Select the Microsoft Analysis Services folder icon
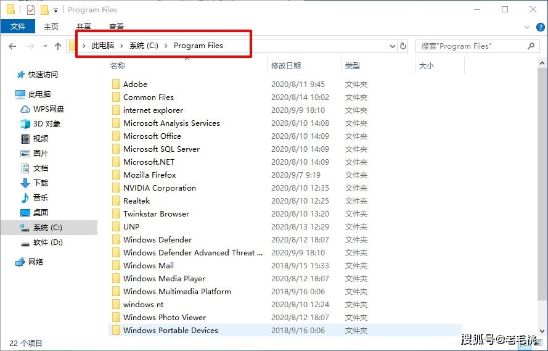This screenshot has width=548, height=351. 117,123
